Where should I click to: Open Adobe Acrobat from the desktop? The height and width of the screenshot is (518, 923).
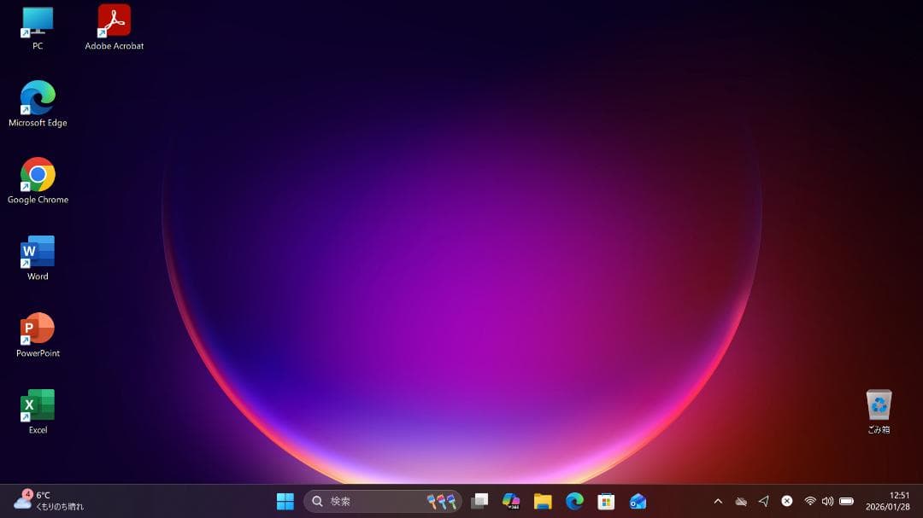tap(114, 21)
